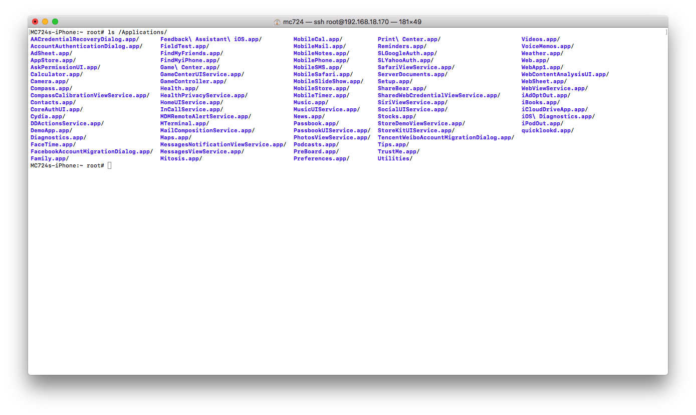This screenshot has height=415, width=696.
Task: Select the 'iBooks.app/' entry
Action: click(541, 102)
